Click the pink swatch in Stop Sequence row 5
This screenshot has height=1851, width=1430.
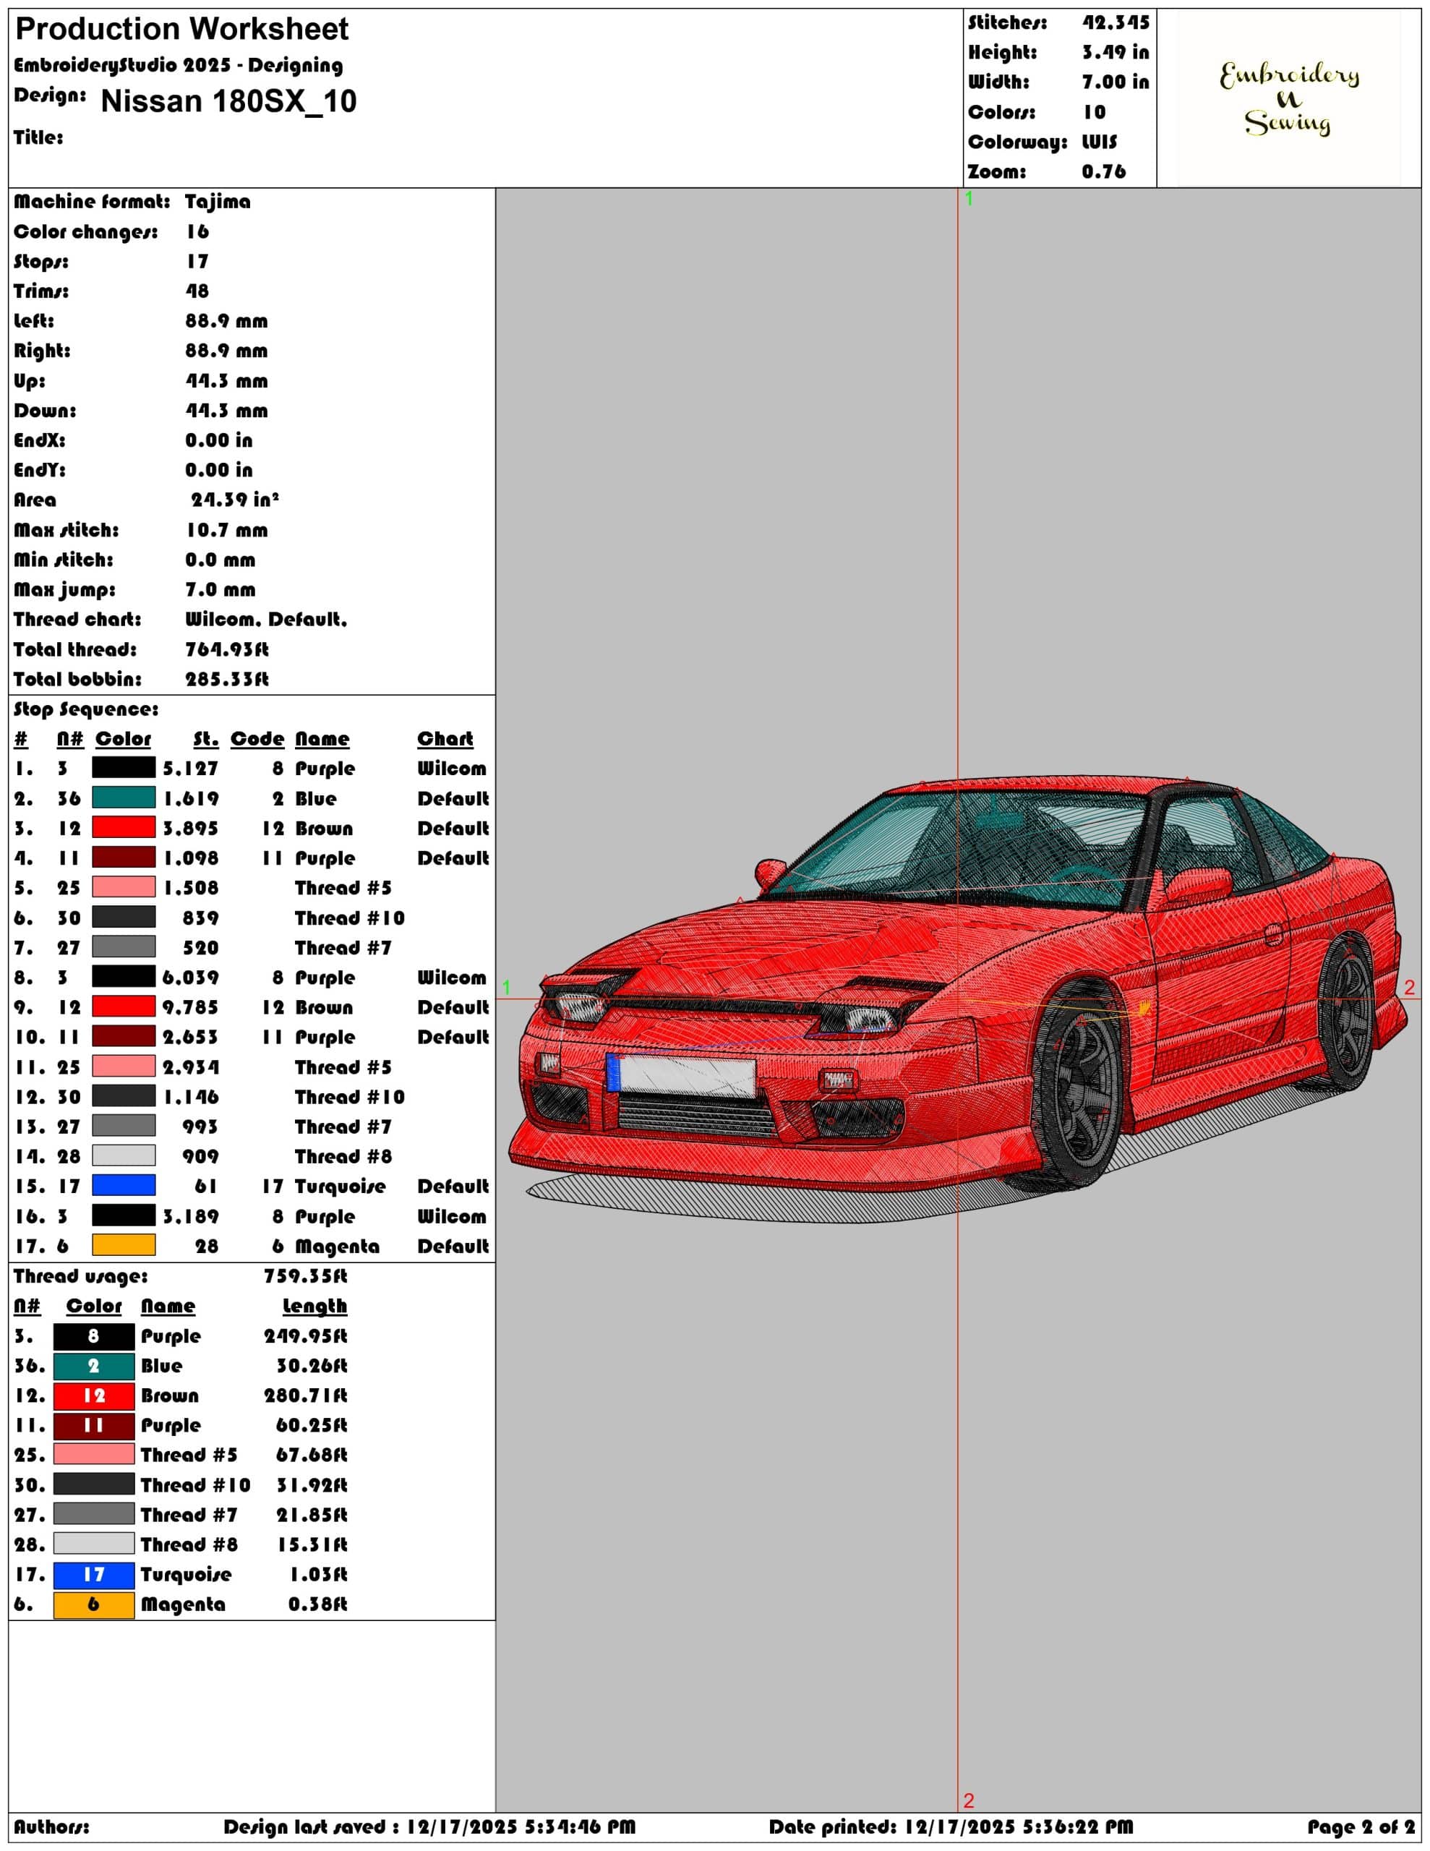pos(124,887)
